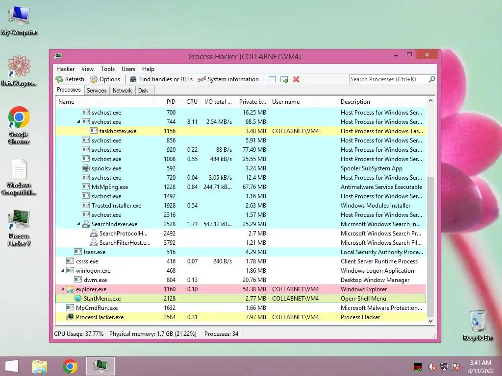Select the spoolsv.exe printer icon

pyautogui.click(x=85, y=168)
